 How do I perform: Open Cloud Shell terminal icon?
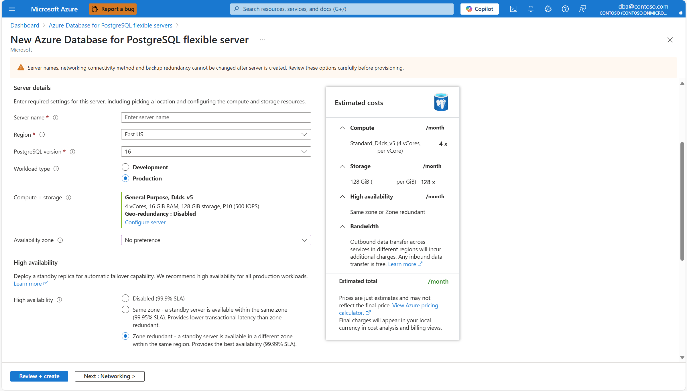tap(513, 9)
